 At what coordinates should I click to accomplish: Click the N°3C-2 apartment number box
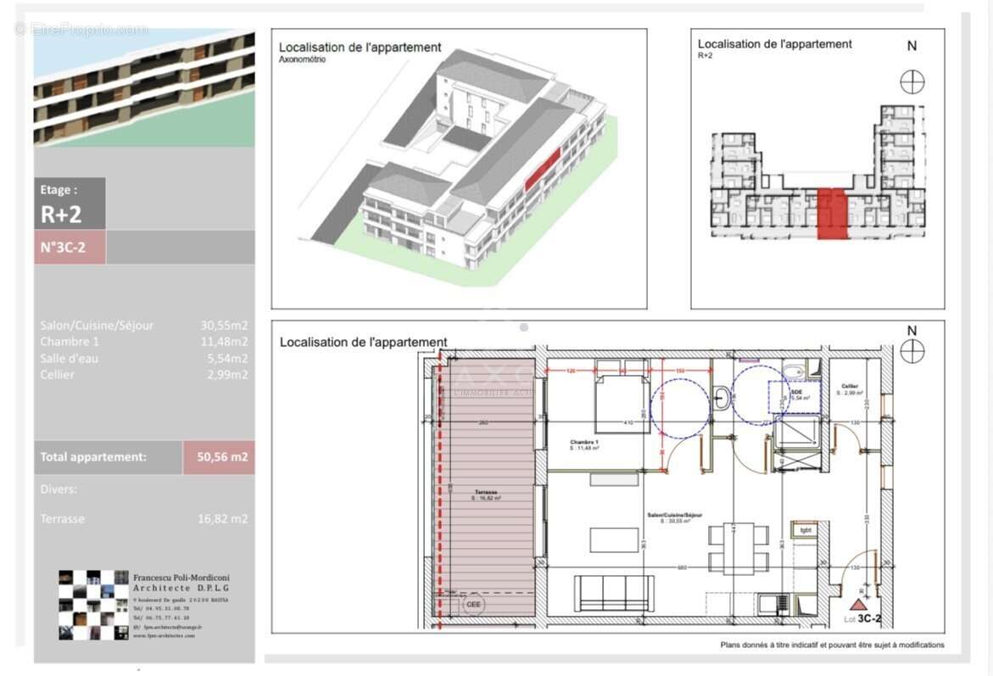70,247
